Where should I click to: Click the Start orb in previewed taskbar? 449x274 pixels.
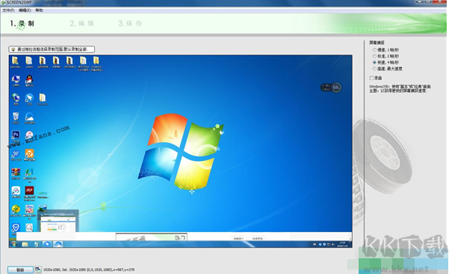coord(13,244)
